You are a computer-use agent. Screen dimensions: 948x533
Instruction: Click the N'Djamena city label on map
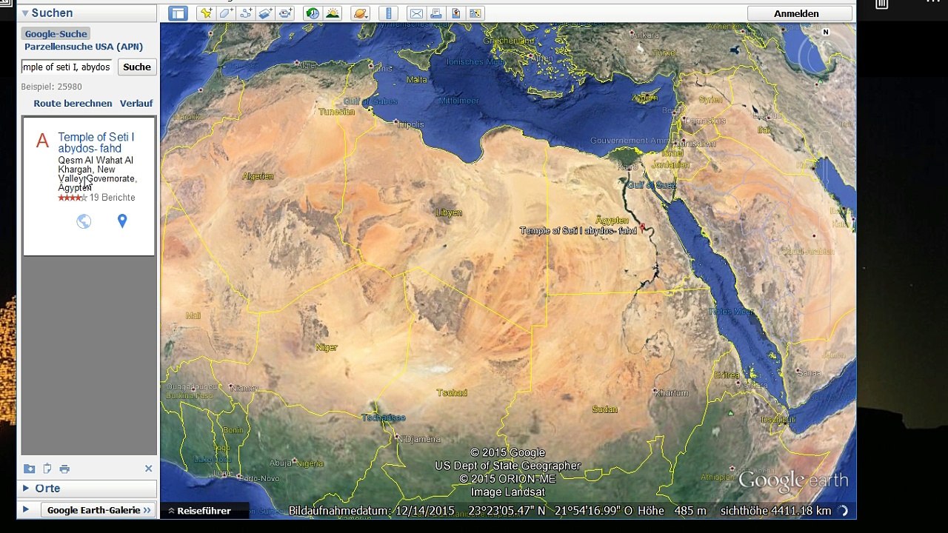tap(419, 439)
